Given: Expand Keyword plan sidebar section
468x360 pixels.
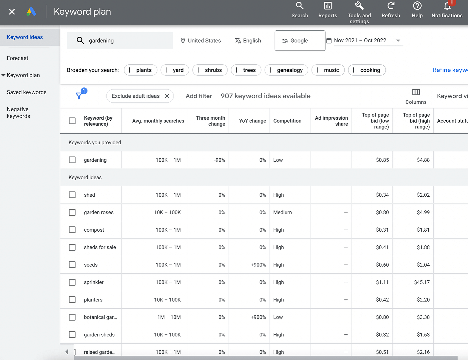Looking at the screenshot, I should tap(3, 75).
